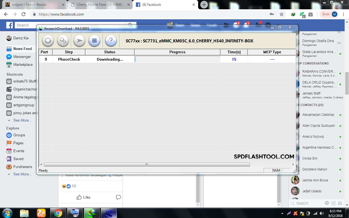Image resolution: width=349 pixels, height=218 pixels.
Task: Switch to the Cherry_Mobile Flare J2S tab
Action: click(x=100, y=5)
